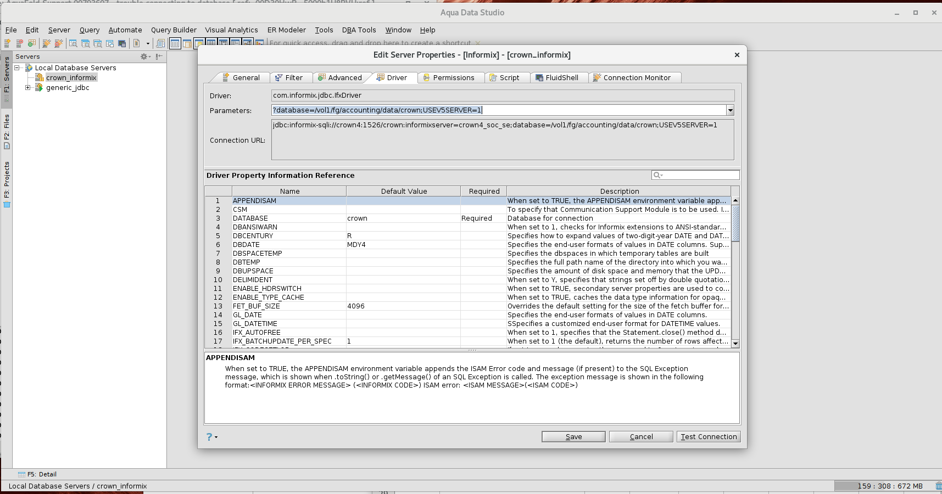Open the first Query Analyzer toolbar icon

tap(73, 43)
